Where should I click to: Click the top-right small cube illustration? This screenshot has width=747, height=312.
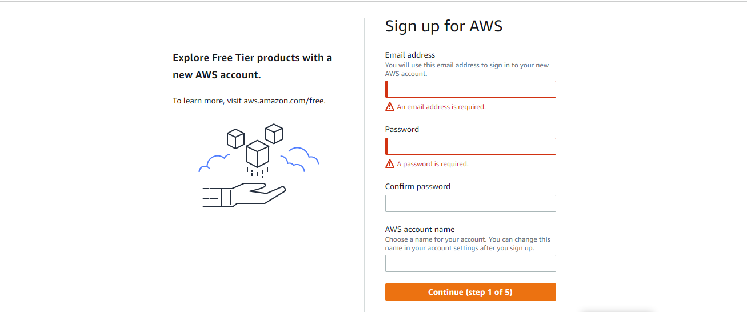(274, 133)
